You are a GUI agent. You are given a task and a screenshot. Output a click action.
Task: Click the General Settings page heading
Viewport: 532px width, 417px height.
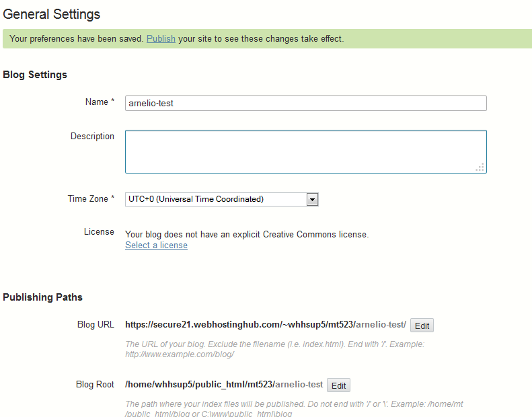(x=52, y=13)
